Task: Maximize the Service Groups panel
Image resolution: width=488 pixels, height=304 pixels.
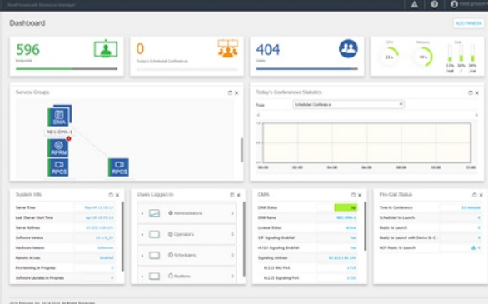Action: (x=230, y=92)
